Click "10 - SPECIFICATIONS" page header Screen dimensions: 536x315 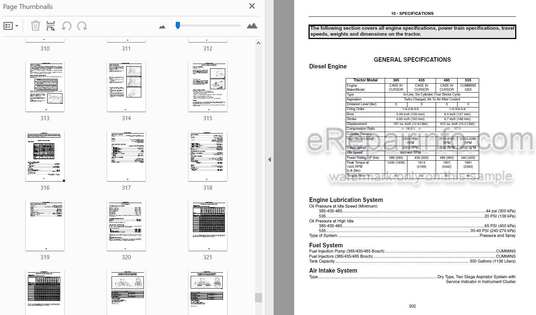(412, 13)
